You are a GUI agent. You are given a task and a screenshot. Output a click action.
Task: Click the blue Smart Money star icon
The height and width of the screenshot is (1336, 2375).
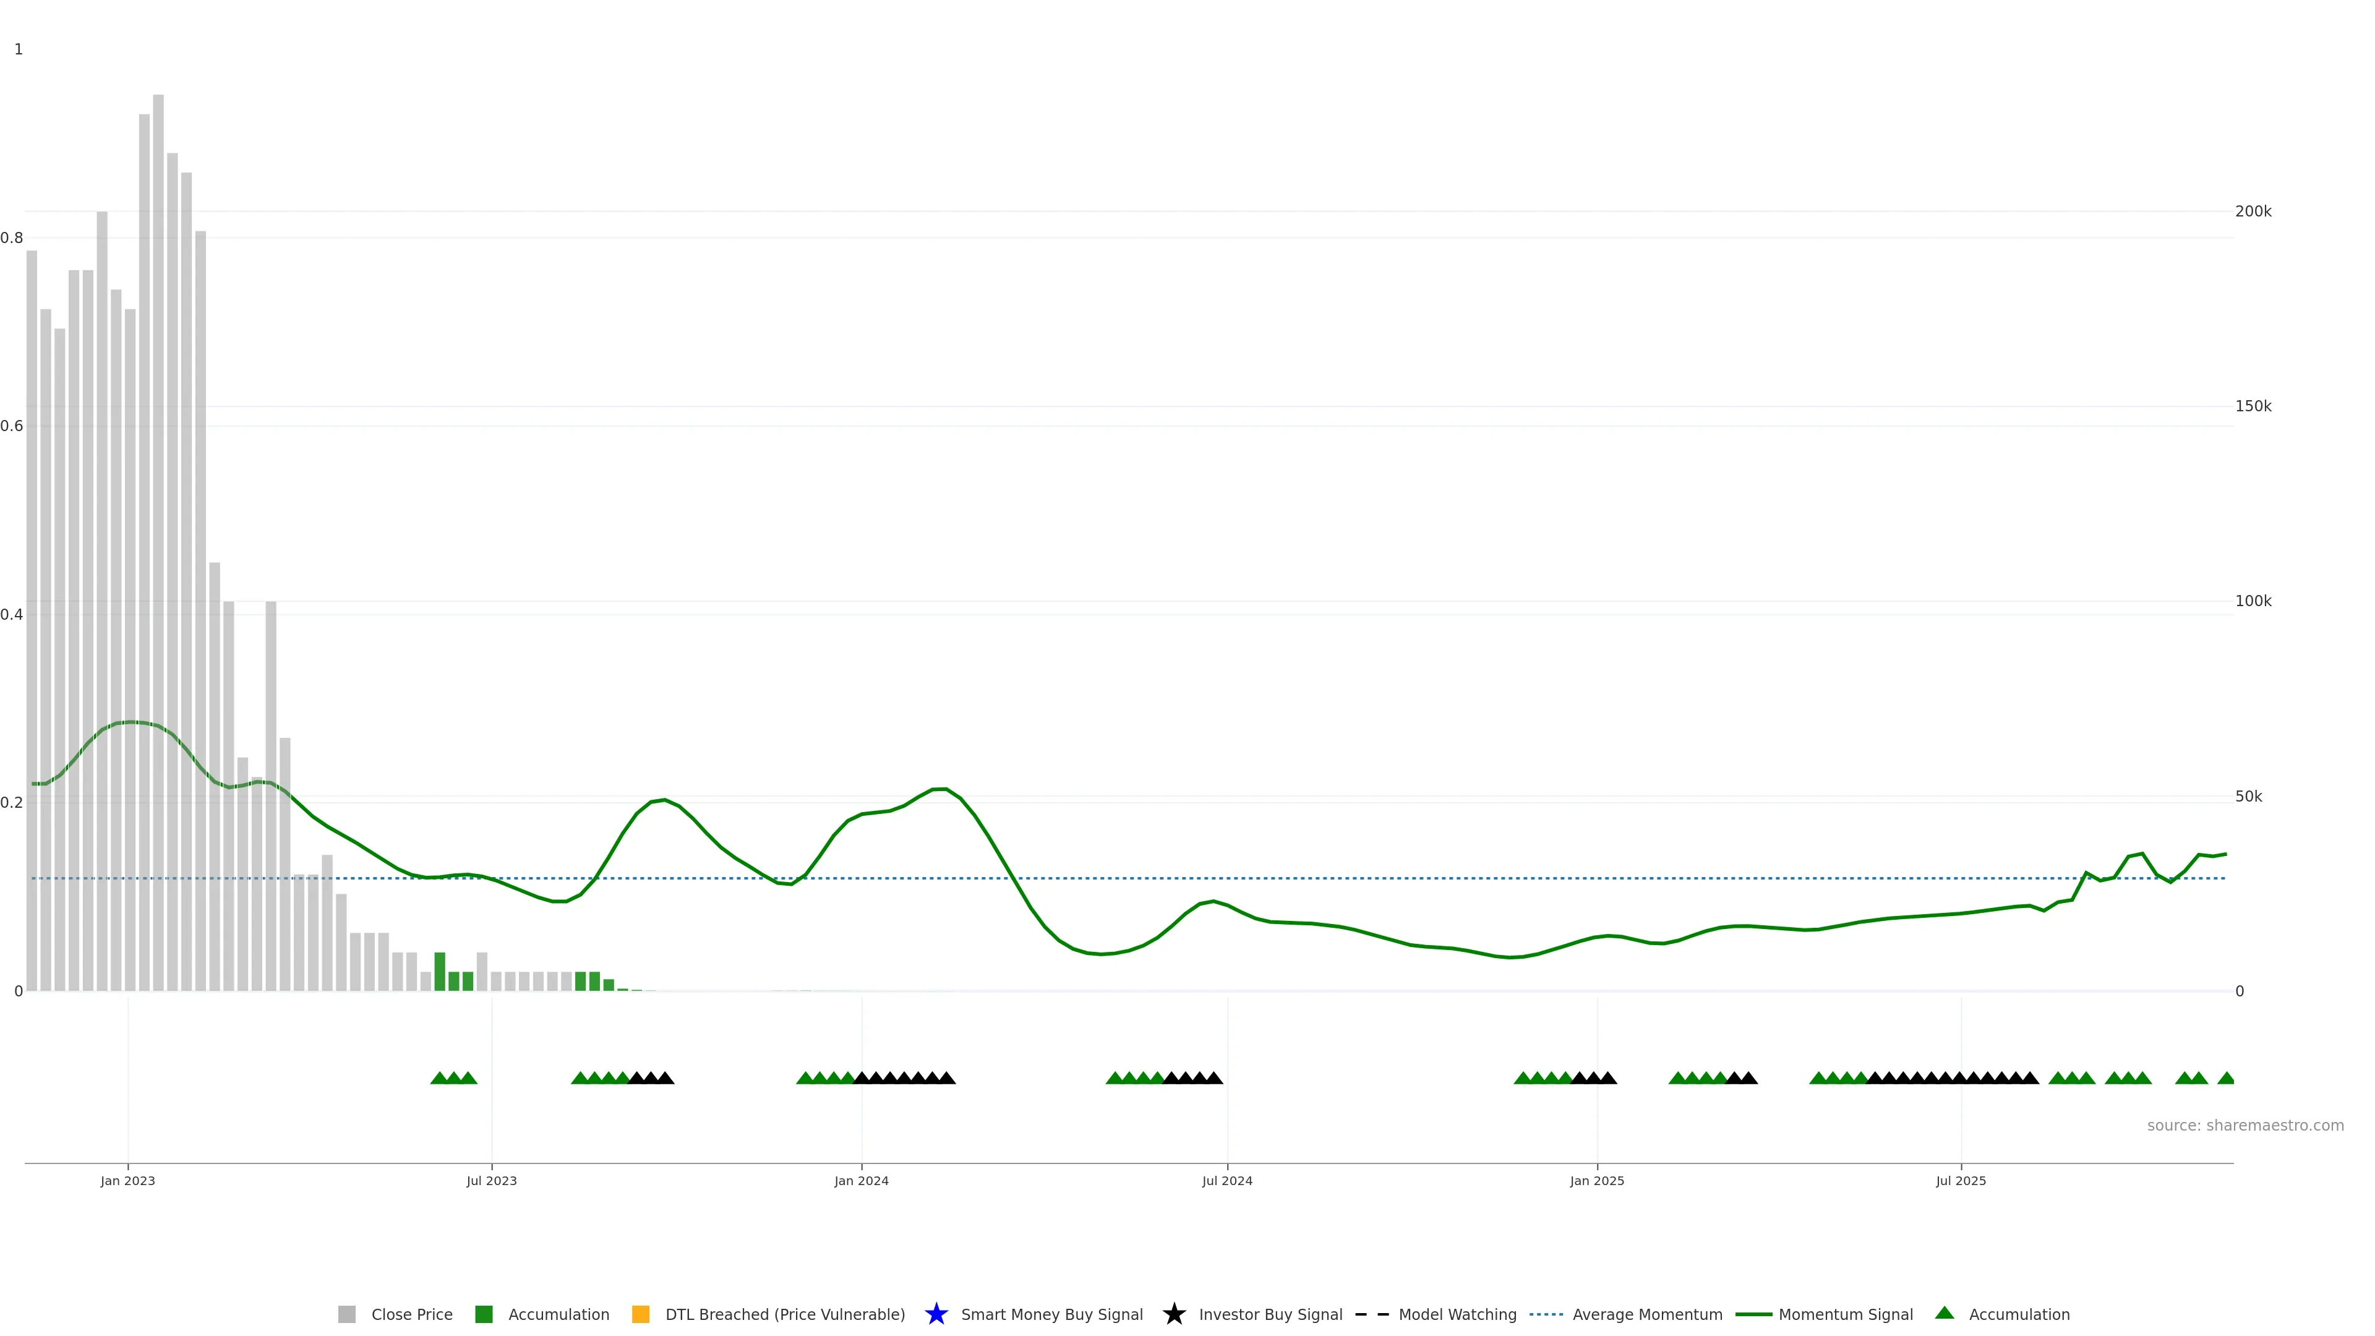coord(936,1314)
